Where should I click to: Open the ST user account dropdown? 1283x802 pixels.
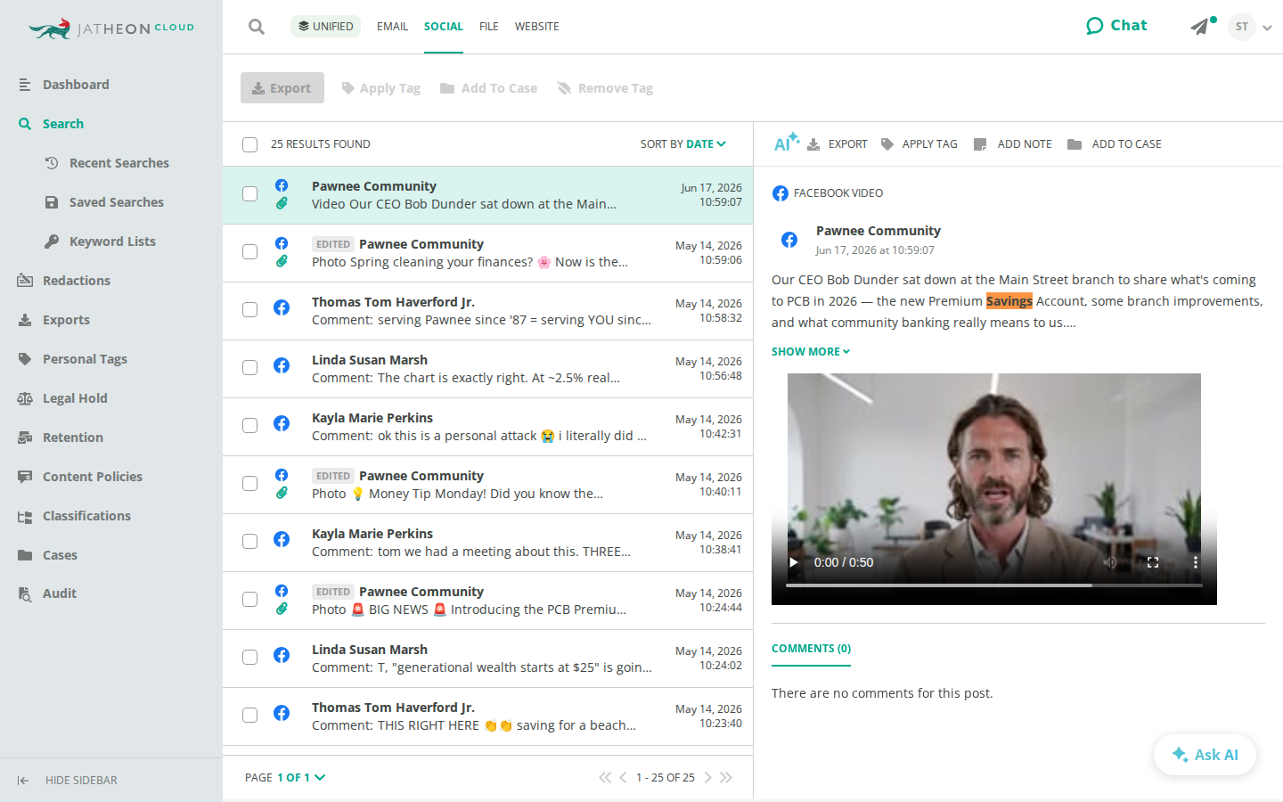pyautogui.click(x=1249, y=27)
